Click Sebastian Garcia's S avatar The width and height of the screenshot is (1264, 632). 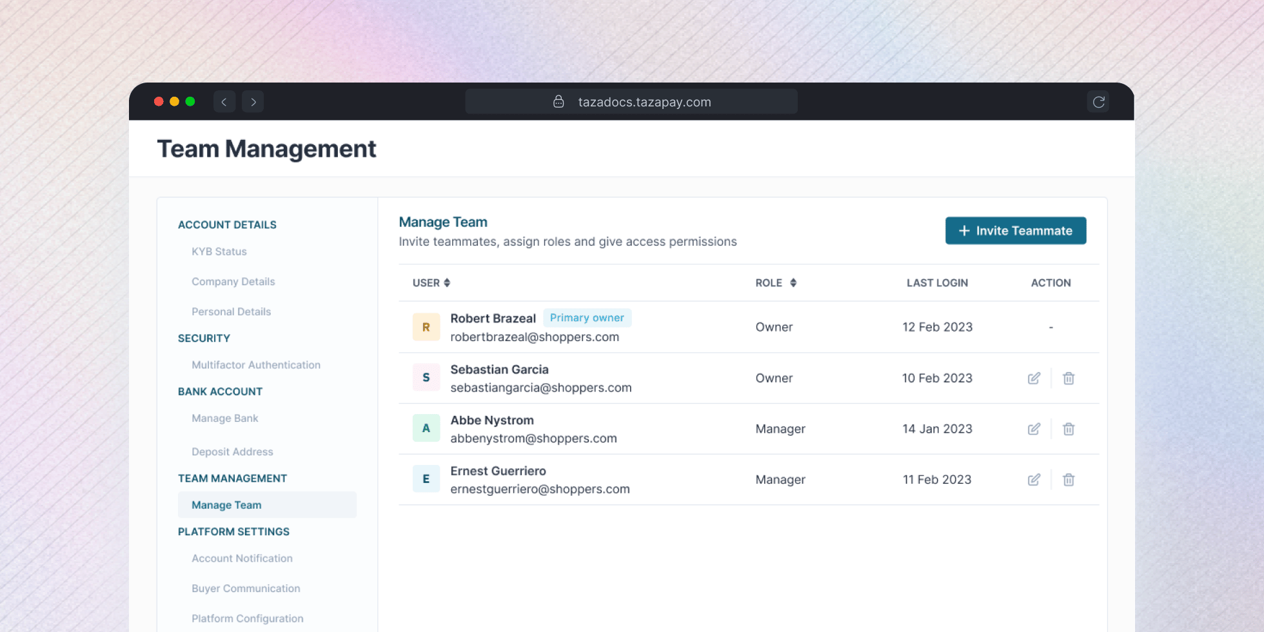point(426,378)
